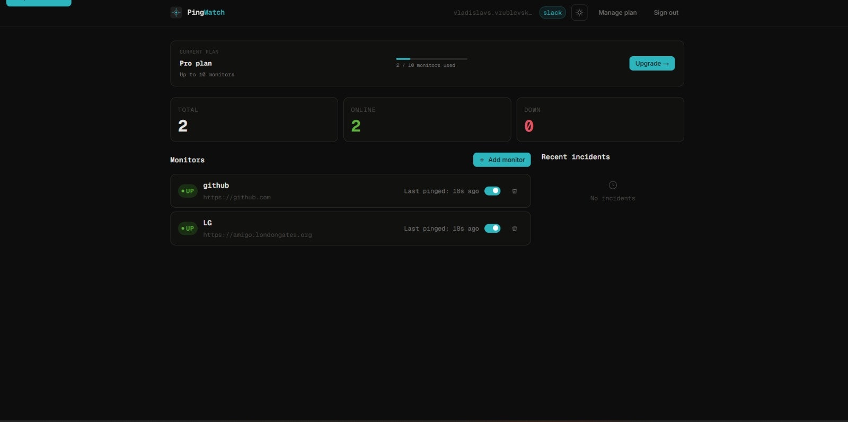Screen dimensions: 848x422
Task: Click the Upgrade button
Action: (x=652, y=64)
